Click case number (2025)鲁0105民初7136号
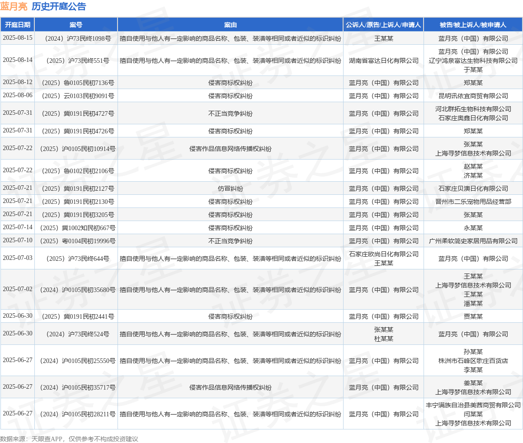The width and height of the screenshot is (523, 443). [x=75, y=82]
